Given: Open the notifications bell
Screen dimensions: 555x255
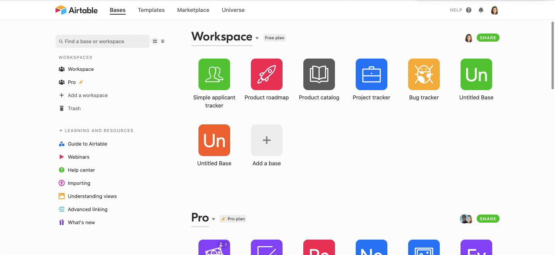Looking at the screenshot, I should coord(481,10).
